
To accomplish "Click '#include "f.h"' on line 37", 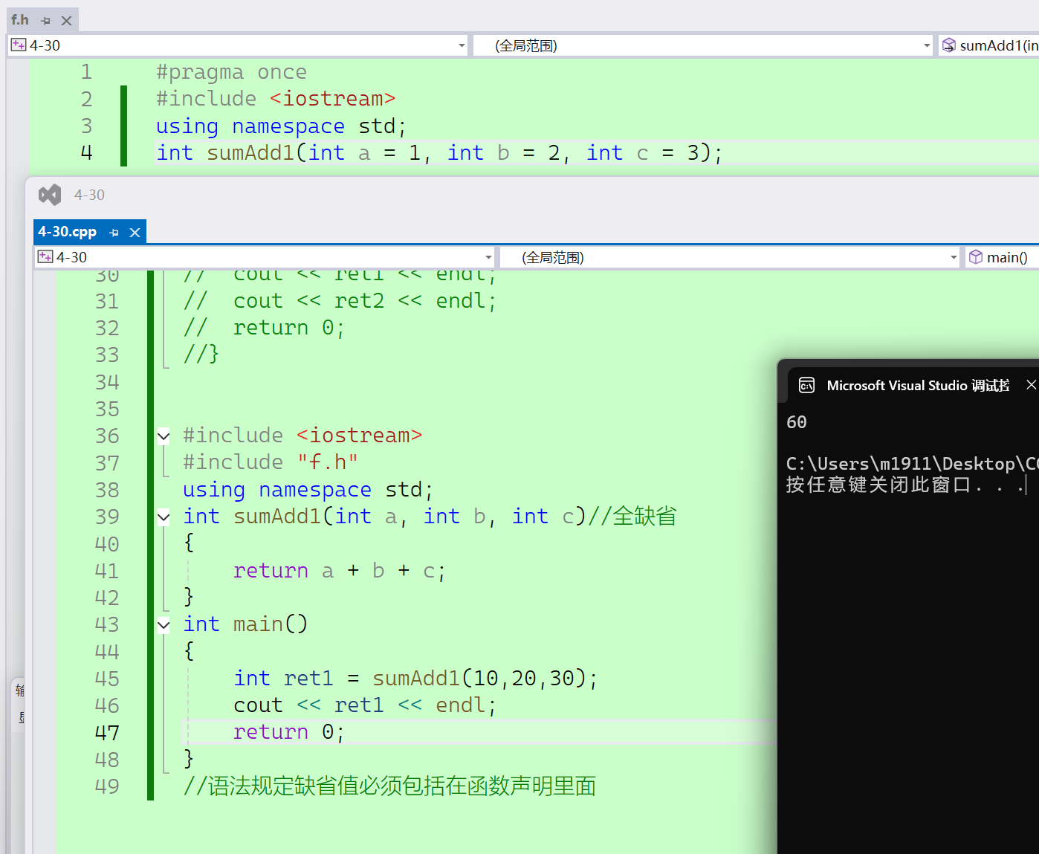I will coord(271,462).
